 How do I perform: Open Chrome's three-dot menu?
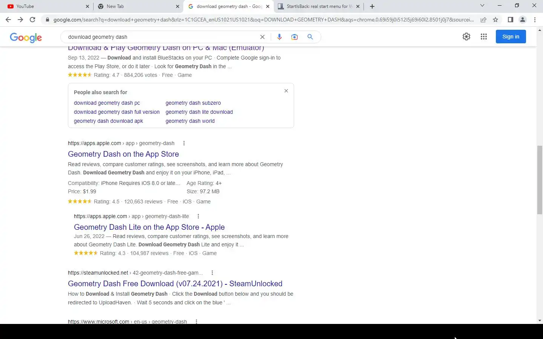tap(535, 20)
